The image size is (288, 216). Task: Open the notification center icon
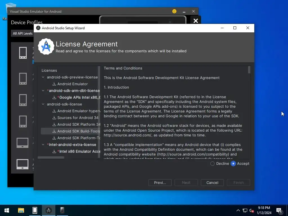pos(279,210)
